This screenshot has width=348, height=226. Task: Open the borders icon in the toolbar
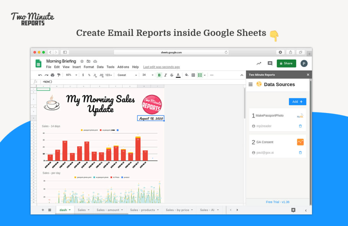pos(192,75)
